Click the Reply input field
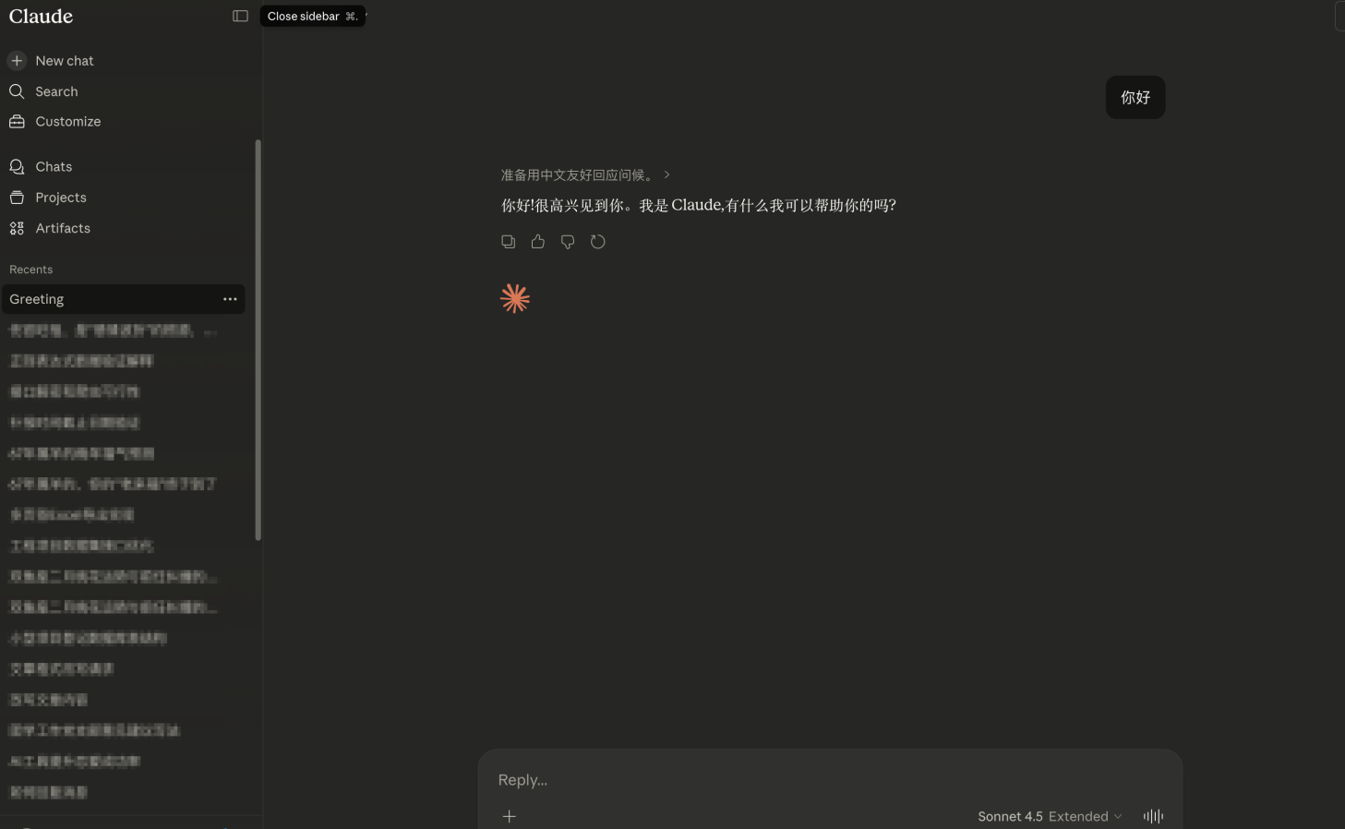Viewport: 1345px width, 829px height. point(829,780)
